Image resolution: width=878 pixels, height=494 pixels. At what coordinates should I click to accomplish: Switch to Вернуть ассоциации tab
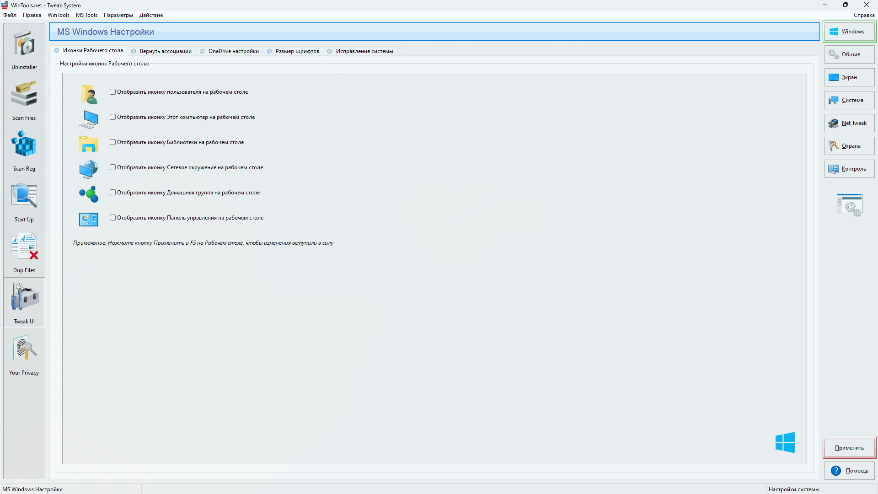pyautogui.click(x=161, y=51)
